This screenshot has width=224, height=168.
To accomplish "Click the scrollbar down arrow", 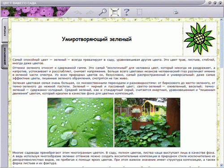I will click(x=221, y=165).
